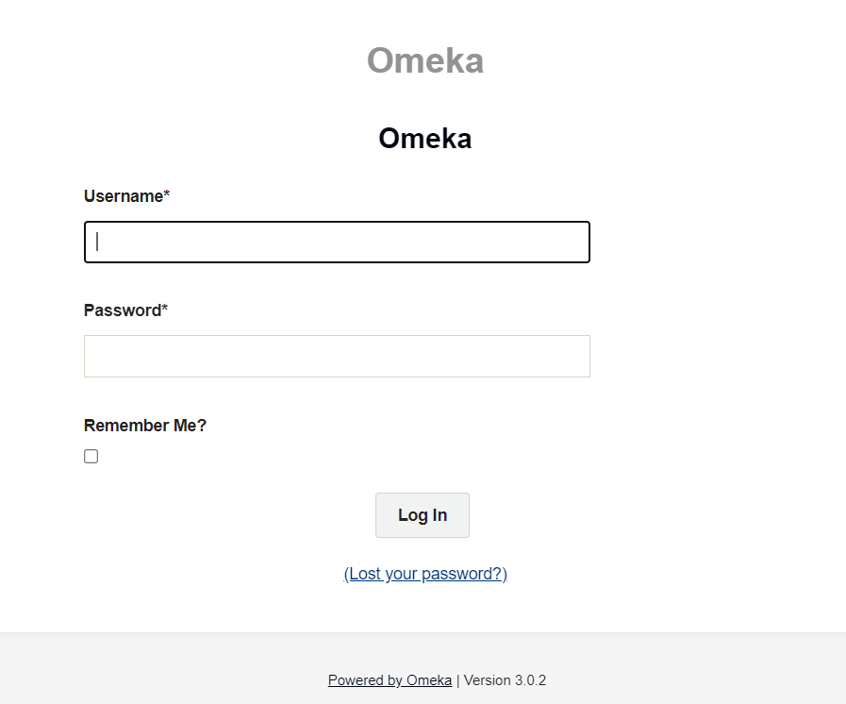Image resolution: width=846 pixels, height=704 pixels.
Task: Click the Username field label
Action: (x=124, y=196)
